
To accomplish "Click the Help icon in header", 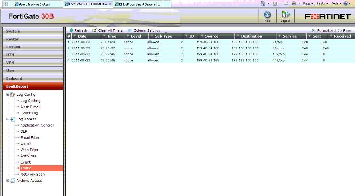I will 267,15.
